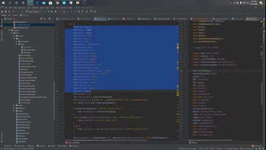Click the Expand/Collapse All icon in Project panel
Image resolution: width=266 pixels, height=150 pixels.
pyautogui.click(x=45, y=19)
